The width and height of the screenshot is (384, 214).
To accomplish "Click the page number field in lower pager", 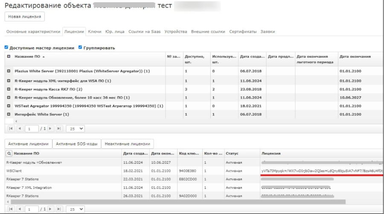I will click(32, 209).
